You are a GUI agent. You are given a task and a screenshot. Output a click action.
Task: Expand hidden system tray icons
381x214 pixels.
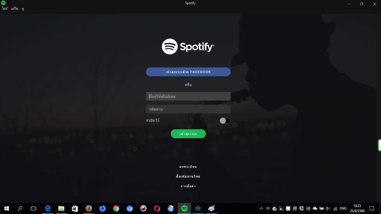click(x=261, y=208)
